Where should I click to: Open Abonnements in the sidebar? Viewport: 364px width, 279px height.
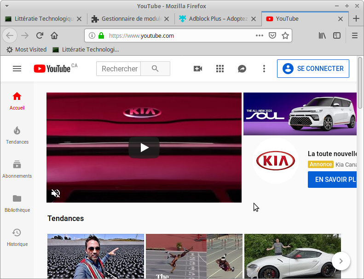pyautogui.click(x=17, y=169)
